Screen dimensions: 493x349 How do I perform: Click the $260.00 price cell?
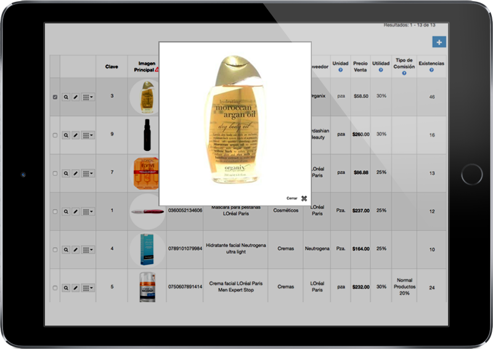coord(361,134)
